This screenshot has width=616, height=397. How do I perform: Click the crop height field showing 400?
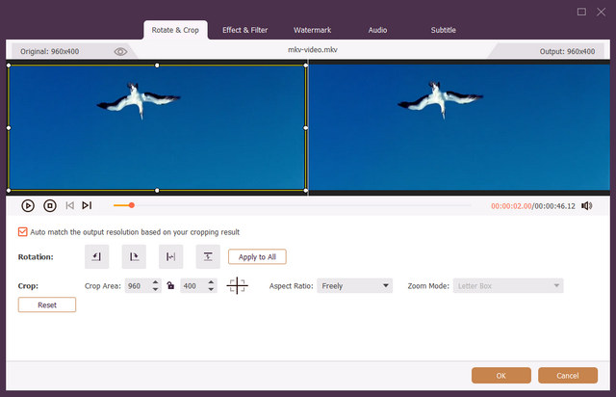coord(193,285)
